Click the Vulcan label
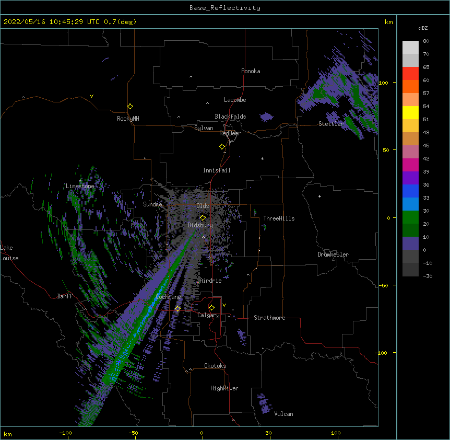The width and height of the screenshot is (450, 440). tap(283, 414)
